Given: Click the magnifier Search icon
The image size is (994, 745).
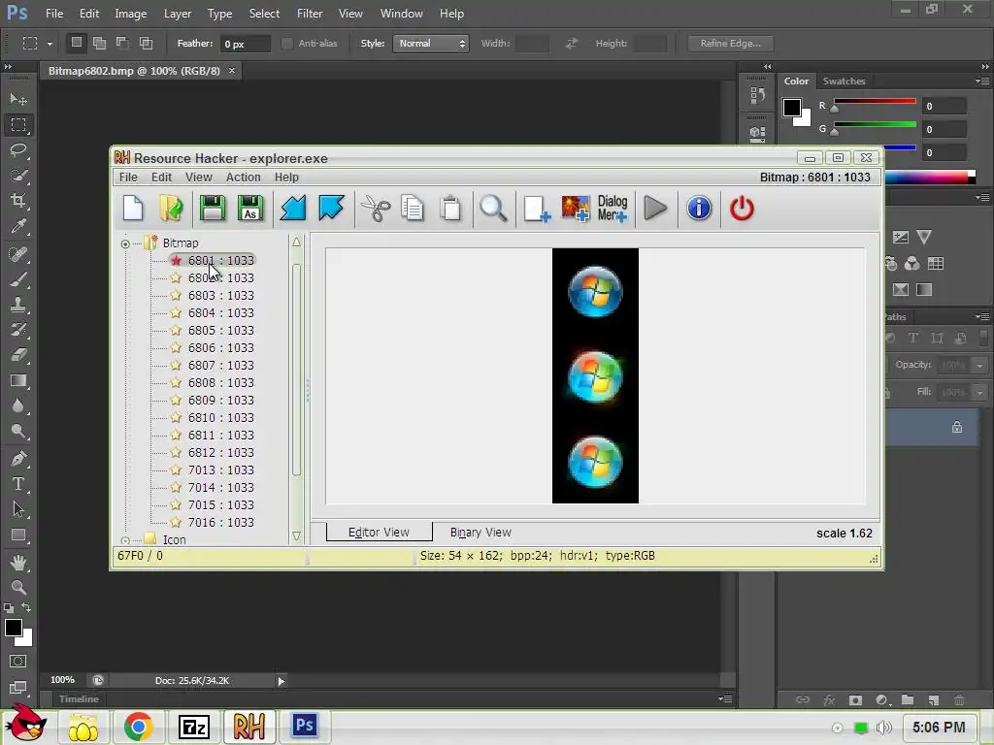Looking at the screenshot, I should click(493, 209).
